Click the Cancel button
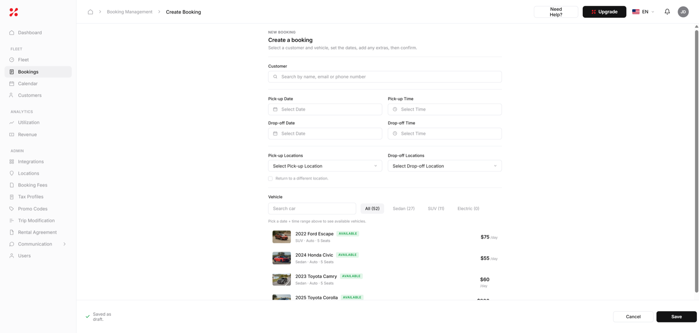The height and width of the screenshot is (333, 699). (633, 317)
